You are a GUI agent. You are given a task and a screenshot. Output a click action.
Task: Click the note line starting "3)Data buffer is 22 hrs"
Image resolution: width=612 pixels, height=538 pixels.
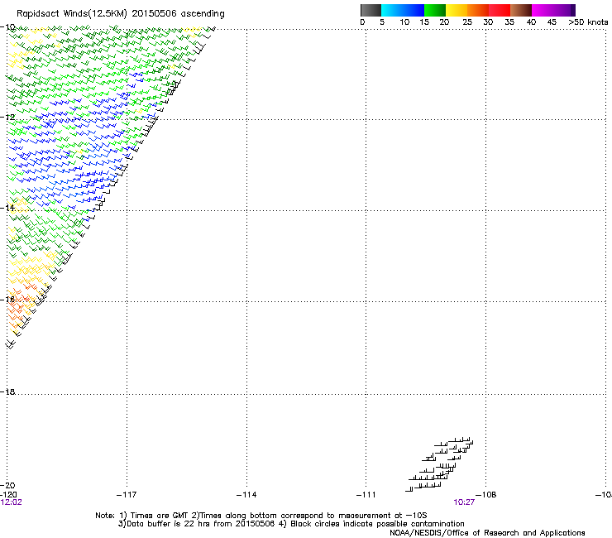click(291, 524)
